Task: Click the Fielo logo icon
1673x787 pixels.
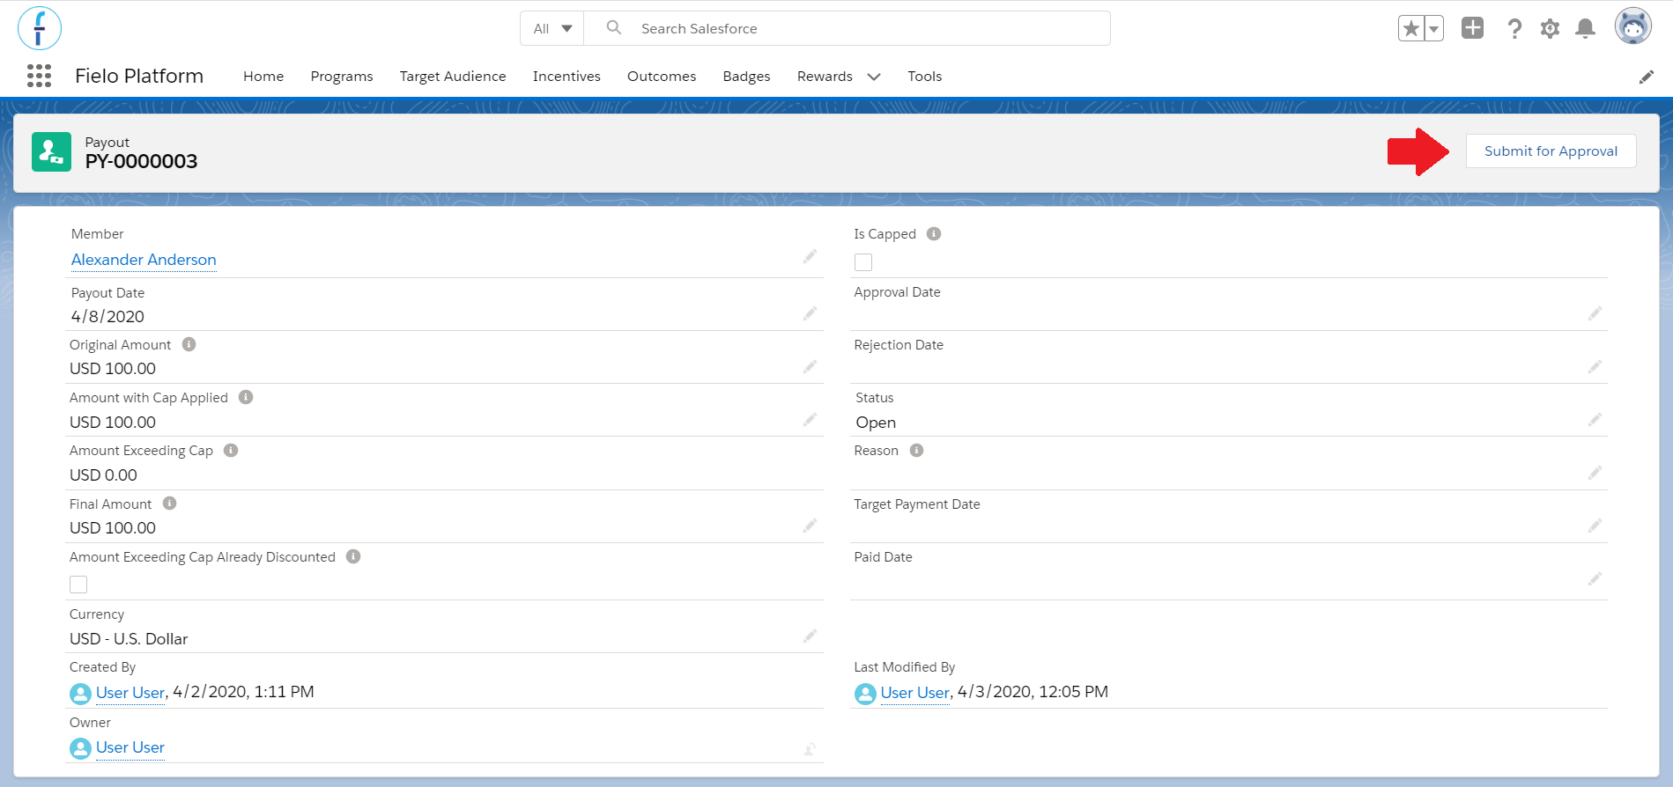Action: point(40,28)
